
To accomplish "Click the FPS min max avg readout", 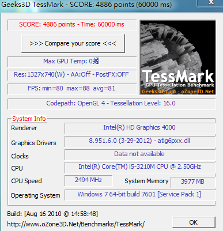I will tap(71, 89).
